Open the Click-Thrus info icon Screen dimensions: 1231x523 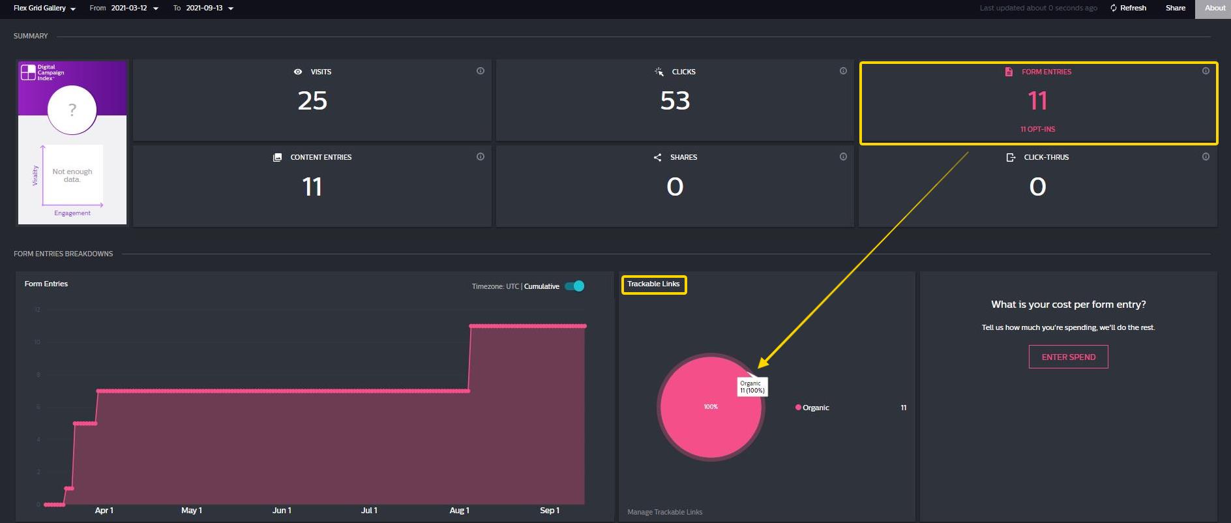click(x=1206, y=157)
